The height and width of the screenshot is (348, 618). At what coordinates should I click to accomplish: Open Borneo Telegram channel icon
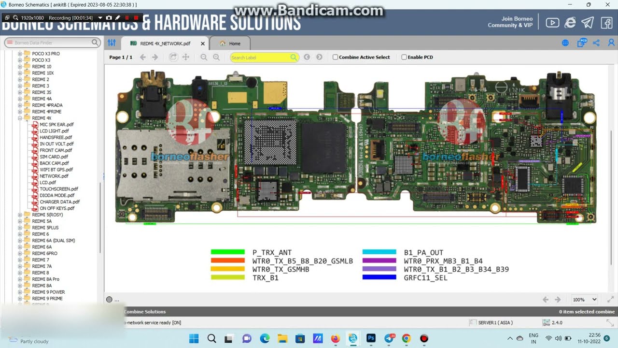[x=588, y=22]
